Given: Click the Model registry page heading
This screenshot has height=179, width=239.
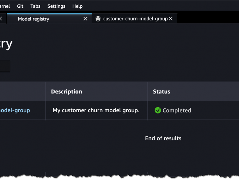Looking at the screenshot, I should (x=6, y=44).
